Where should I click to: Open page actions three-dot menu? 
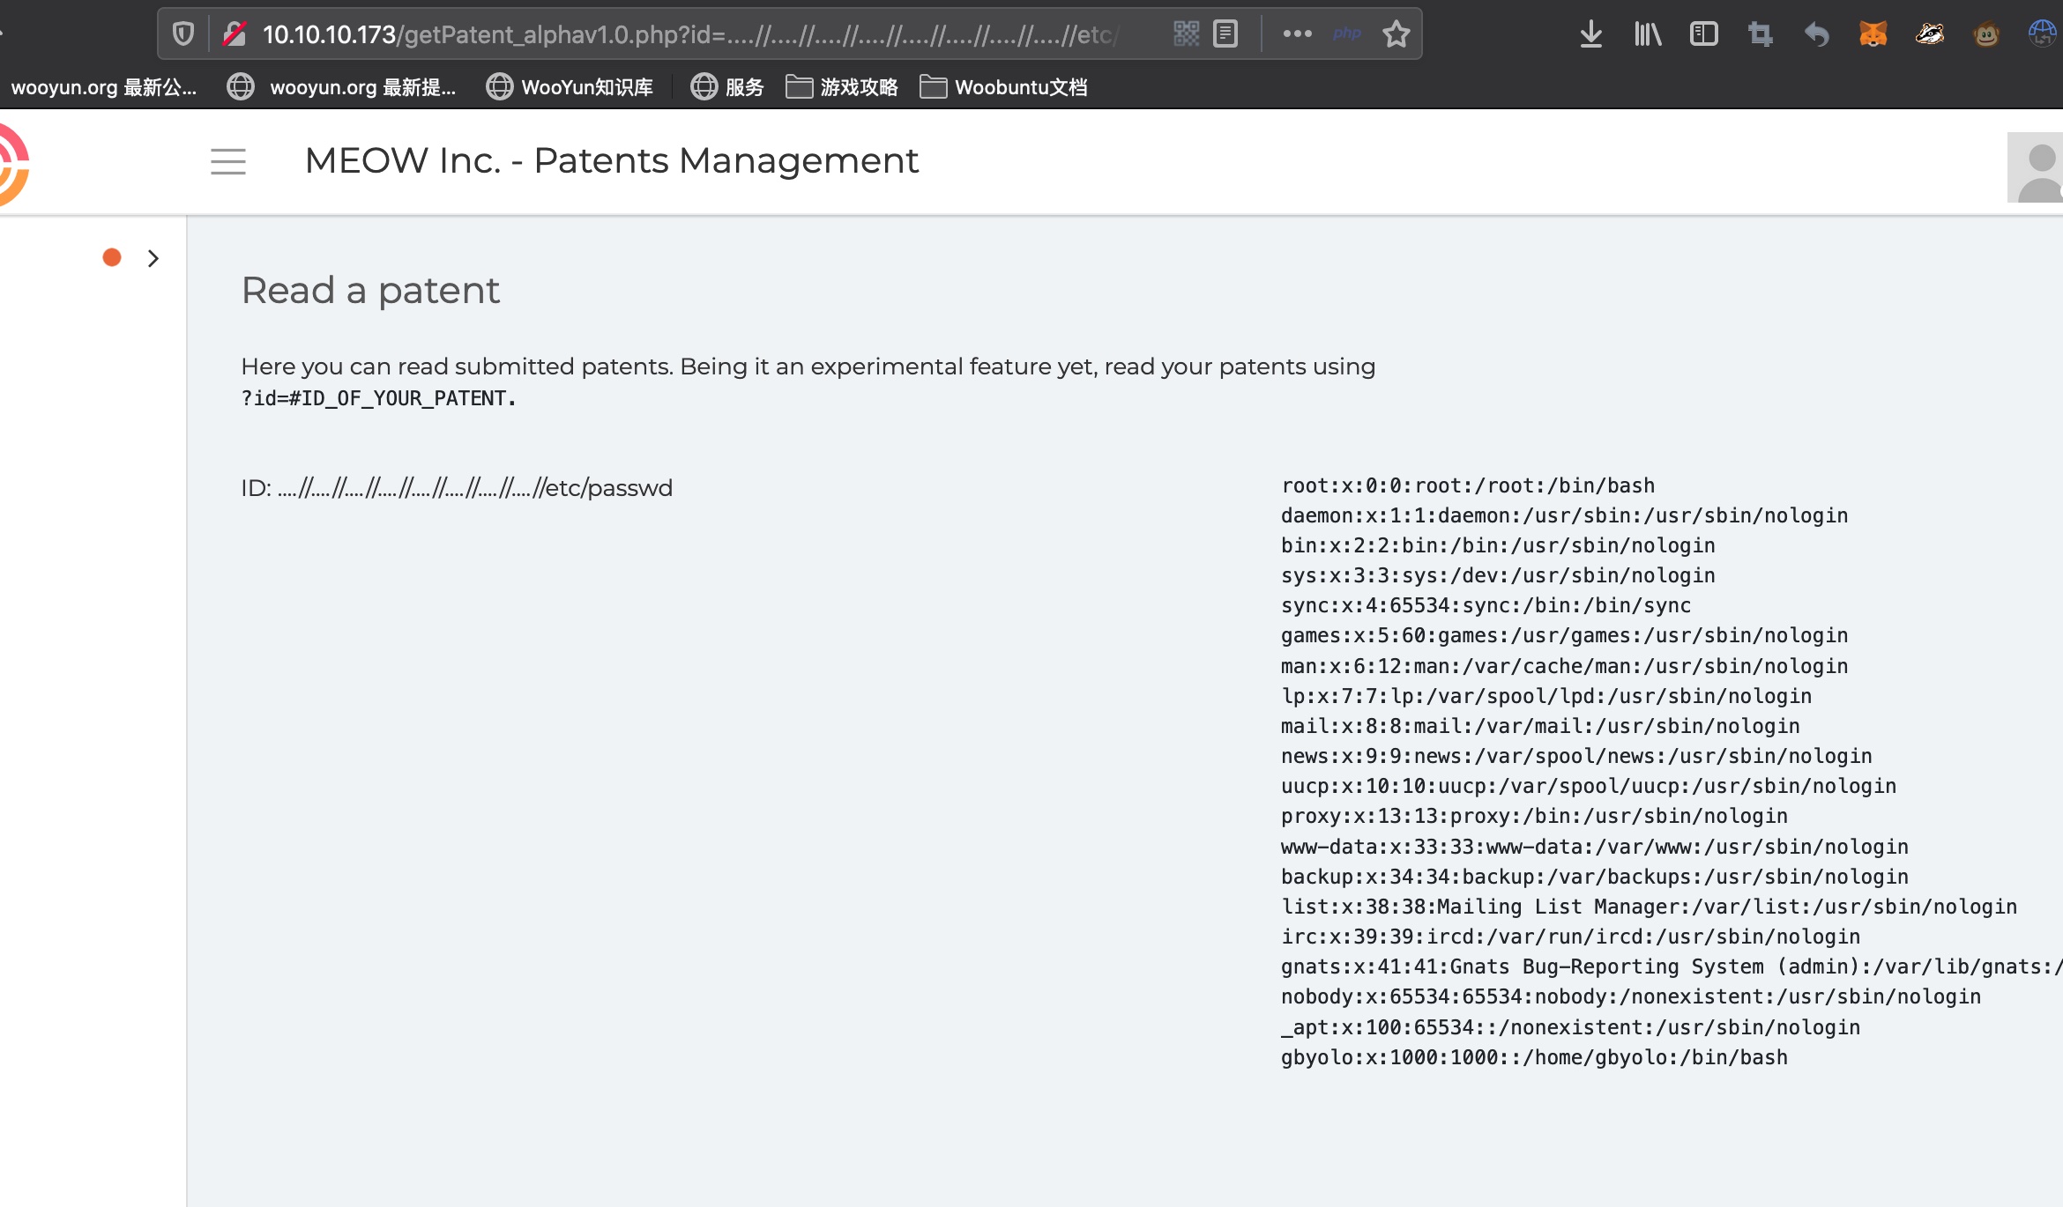pyautogui.click(x=1297, y=34)
